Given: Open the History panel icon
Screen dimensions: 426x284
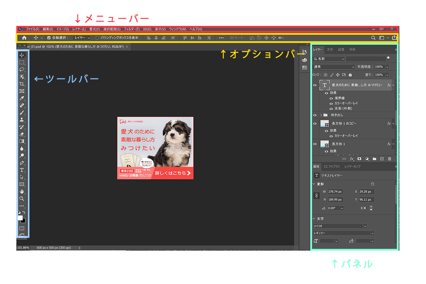Looking at the screenshot, I should pyautogui.click(x=304, y=52).
